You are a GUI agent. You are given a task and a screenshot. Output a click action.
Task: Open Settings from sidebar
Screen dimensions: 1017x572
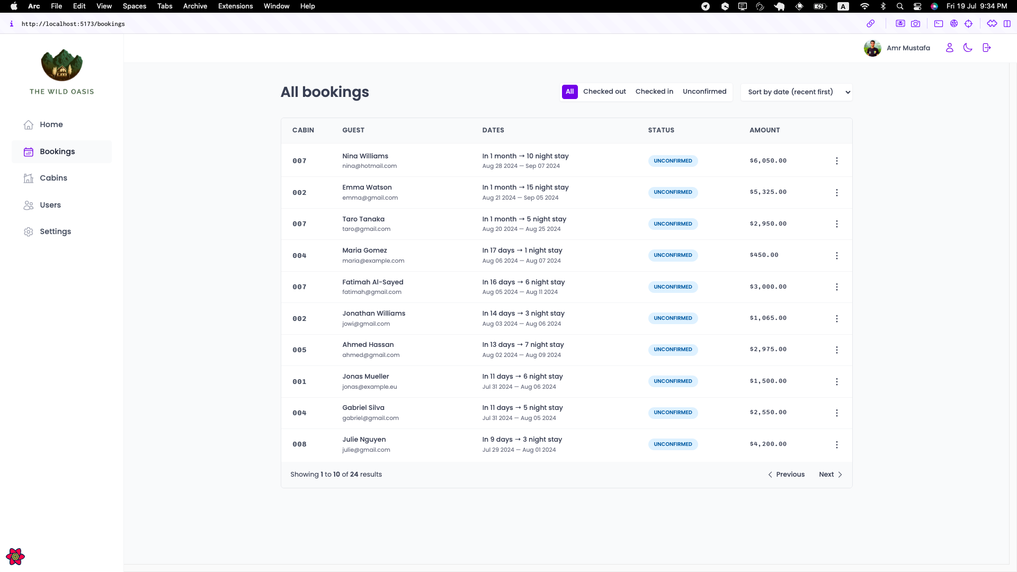click(x=55, y=231)
